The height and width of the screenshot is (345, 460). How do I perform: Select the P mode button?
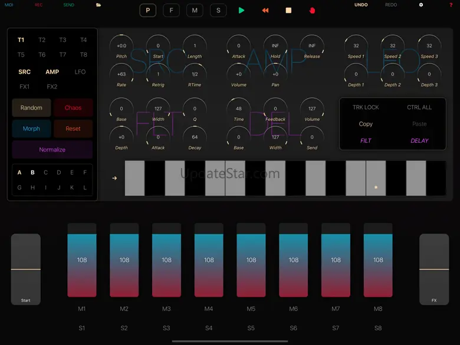pyautogui.click(x=148, y=11)
